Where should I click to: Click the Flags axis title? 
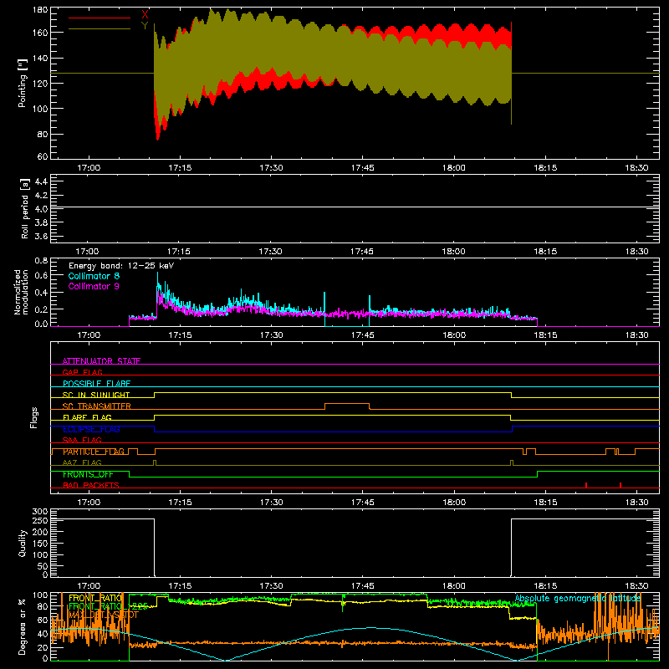tap(34, 417)
